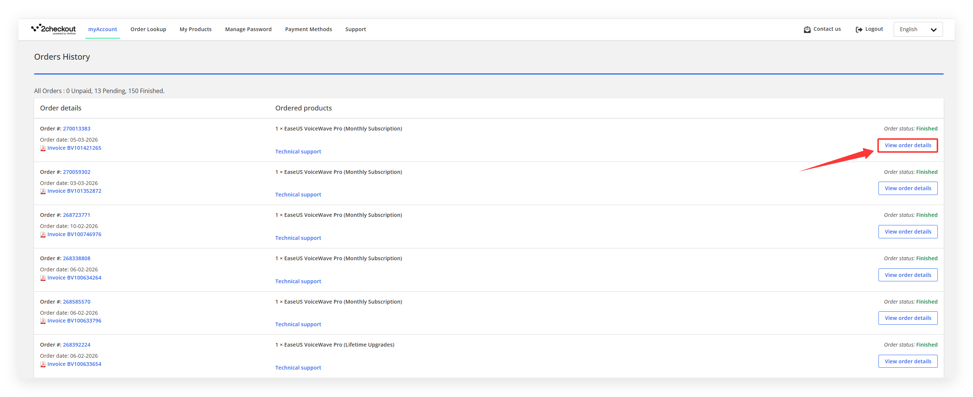The width and height of the screenshot is (973, 397).
Task: Expand the English language dropdown
Action: [917, 29]
